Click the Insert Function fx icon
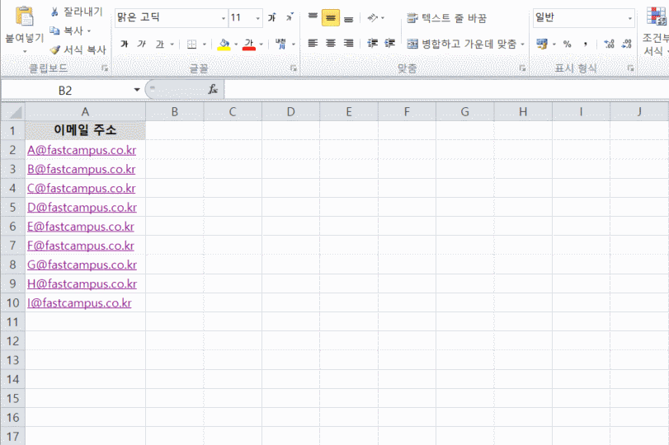Screen dimensions: 669x445 click(213, 90)
